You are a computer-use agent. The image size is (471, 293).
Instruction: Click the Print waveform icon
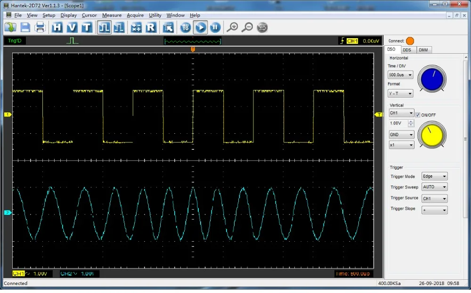coord(41,27)
